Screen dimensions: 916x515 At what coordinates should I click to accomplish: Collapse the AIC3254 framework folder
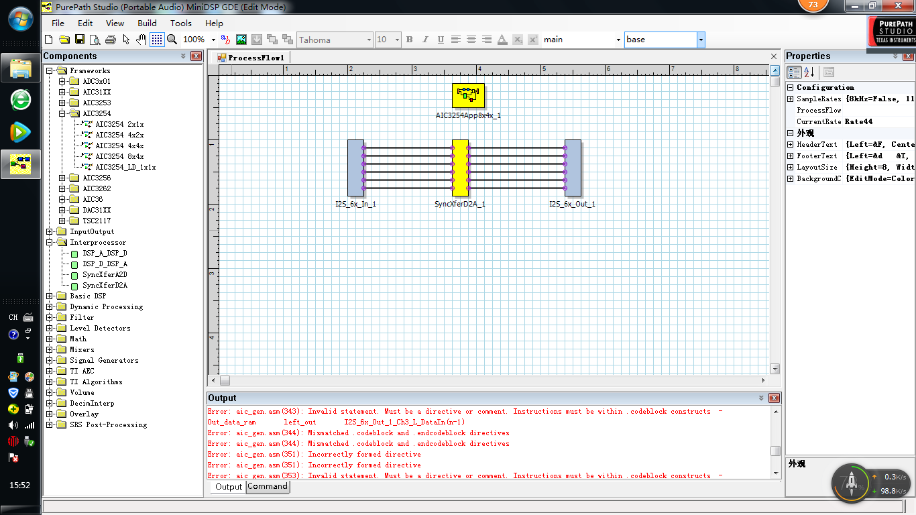(62, 113)
